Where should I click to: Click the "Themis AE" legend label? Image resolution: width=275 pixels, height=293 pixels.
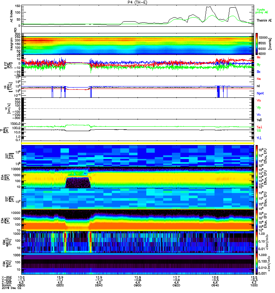pyautogui.click(x=264, y=21)
